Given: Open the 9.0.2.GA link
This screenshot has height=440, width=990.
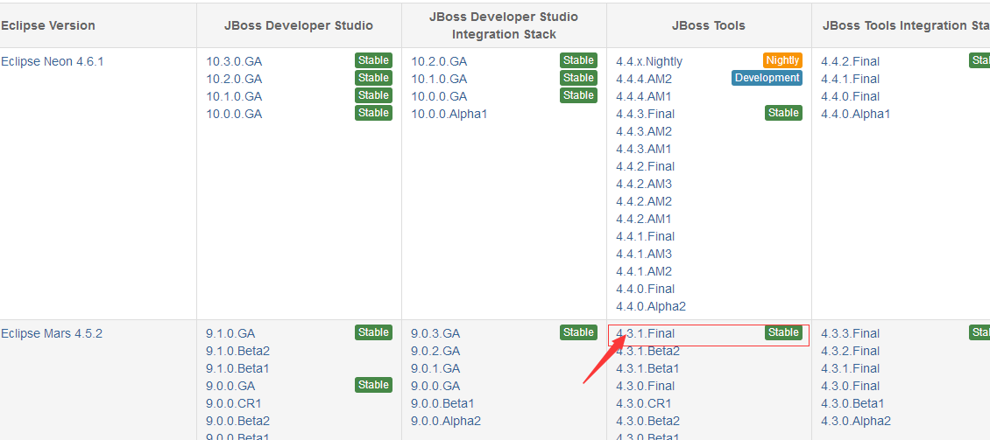Looking at the screenshot, I should [435, 351].
